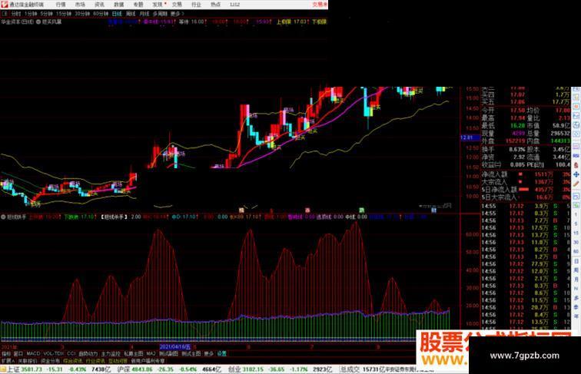
Task: Open the 发现 menu
Action: (x=158, y=5)
